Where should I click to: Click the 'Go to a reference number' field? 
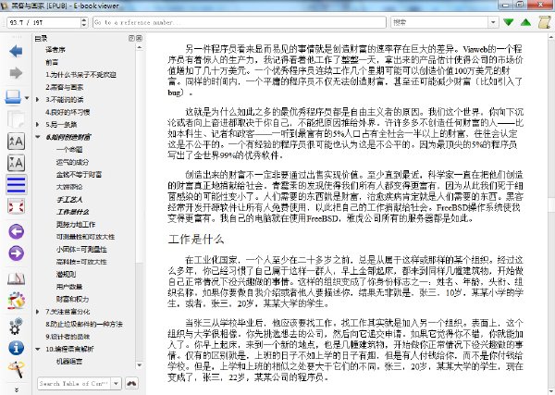pyautogui.click(x=240, y=22)
